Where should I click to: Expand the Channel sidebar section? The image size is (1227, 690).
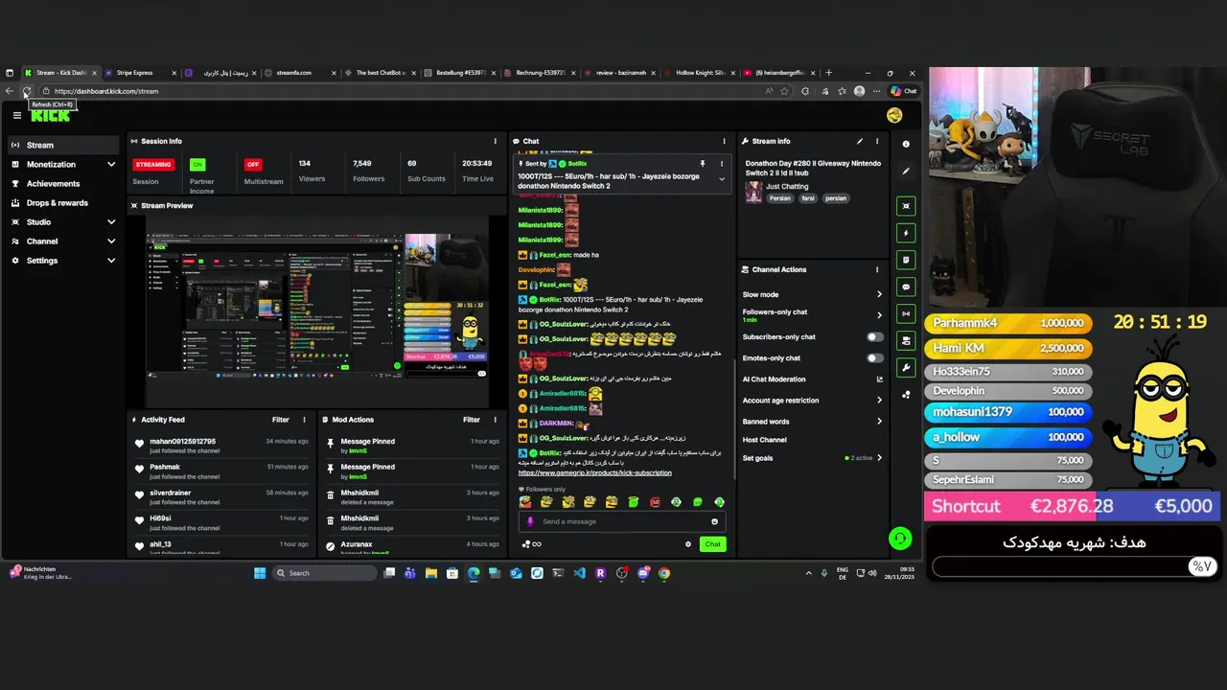pyautogui.click(x=111, y=241)
